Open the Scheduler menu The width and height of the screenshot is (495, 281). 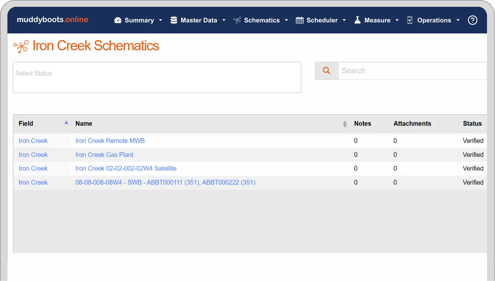322,20
